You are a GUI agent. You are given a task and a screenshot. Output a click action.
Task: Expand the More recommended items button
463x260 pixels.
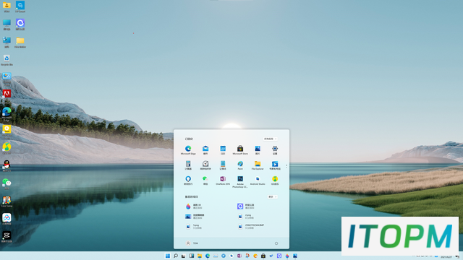(x=272, y=196)
